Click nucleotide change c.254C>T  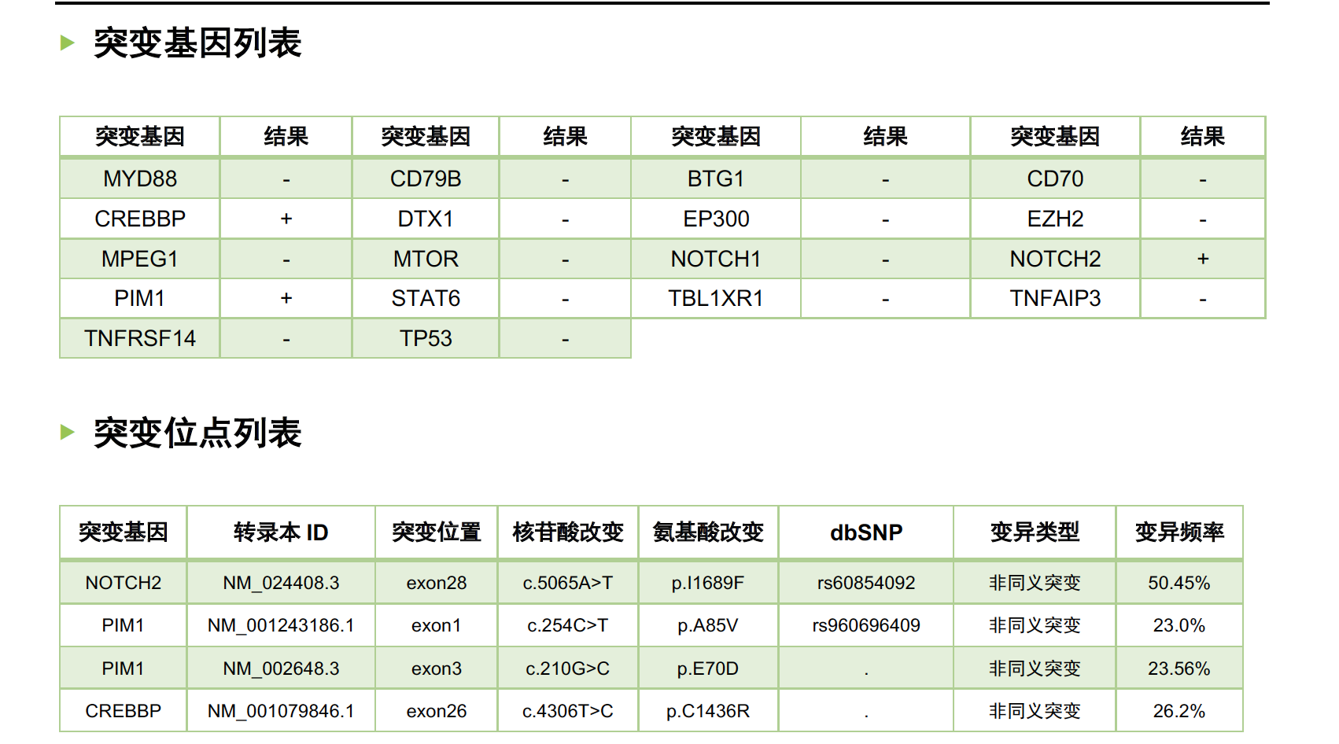point(568,625)
